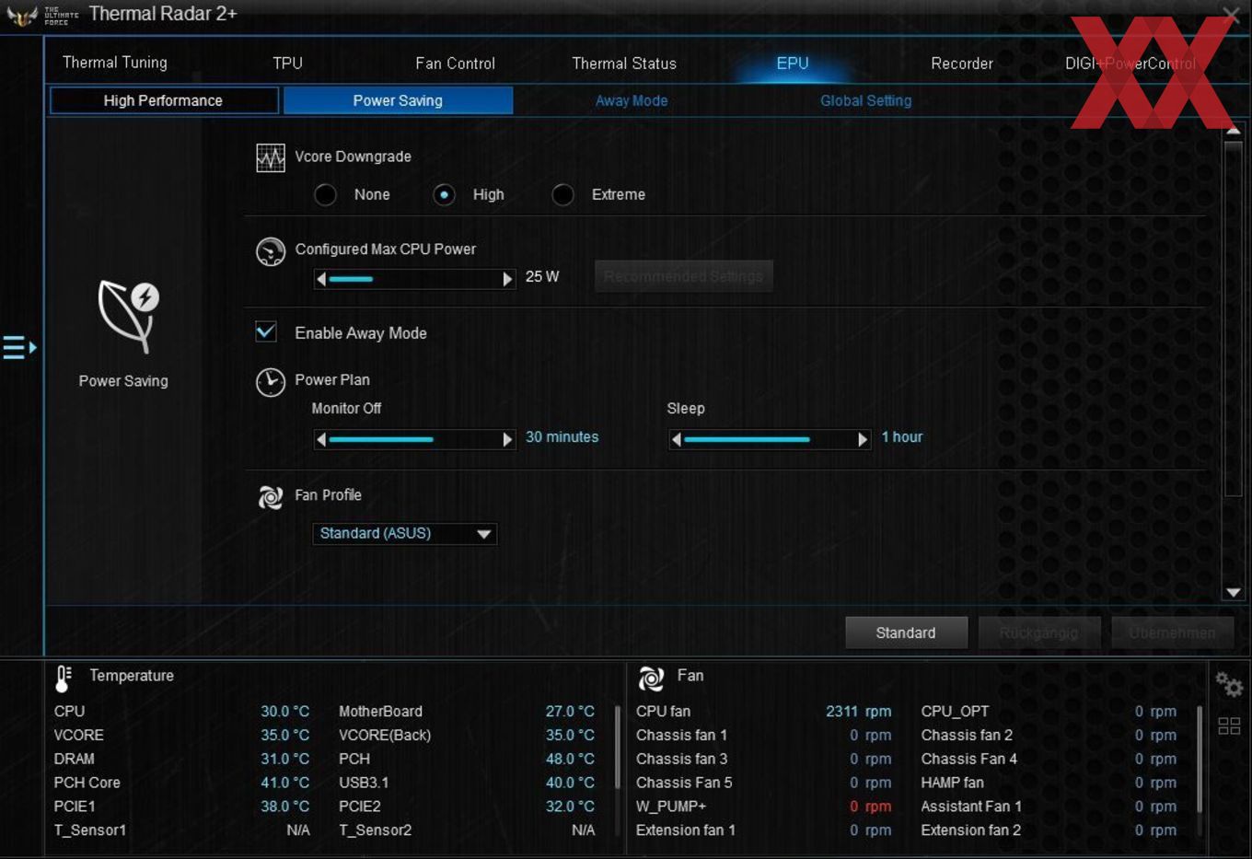This screenshot has width=1252, height=859.
Task: Select Extreme for Vcore Downgrade
Action: point(562,195)
